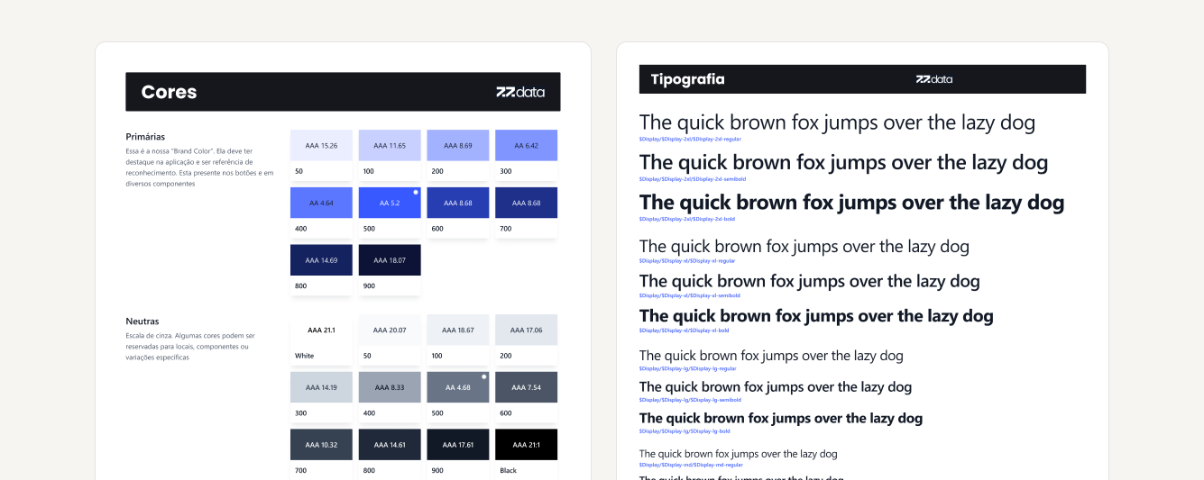1204x480 pixels.
Task: Click the white dot on the Neutras 500 swatch
Action: [x=484, y=376]
